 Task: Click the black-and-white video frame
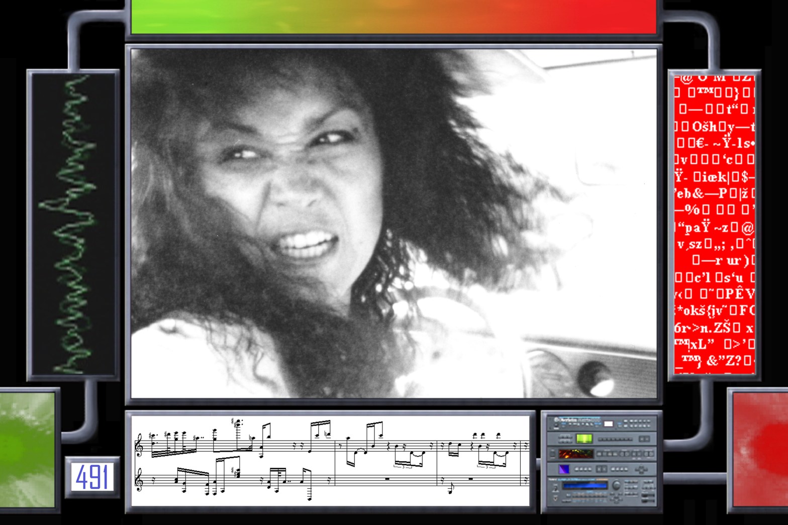(x=393, y=223)
